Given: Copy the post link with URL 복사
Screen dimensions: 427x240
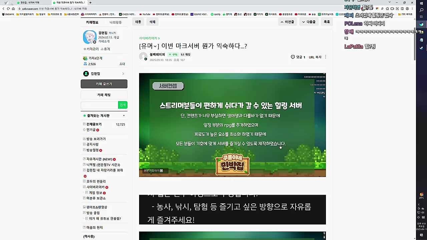Looking at the screenshot, I should pos(315,57).
